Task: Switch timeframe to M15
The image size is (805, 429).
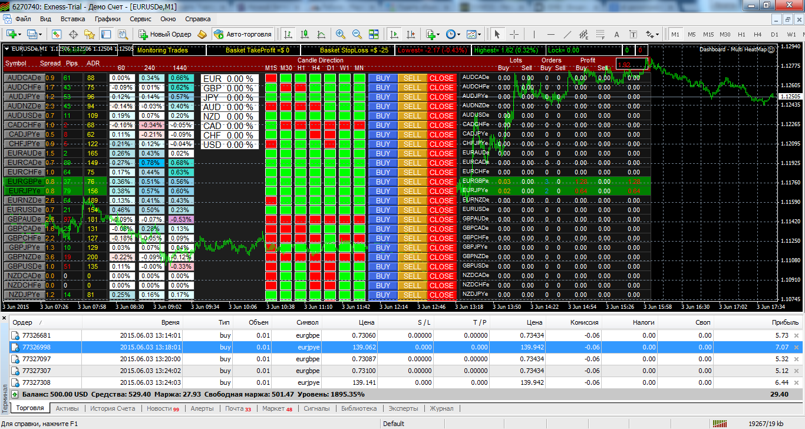Action: tap(708, 34)
